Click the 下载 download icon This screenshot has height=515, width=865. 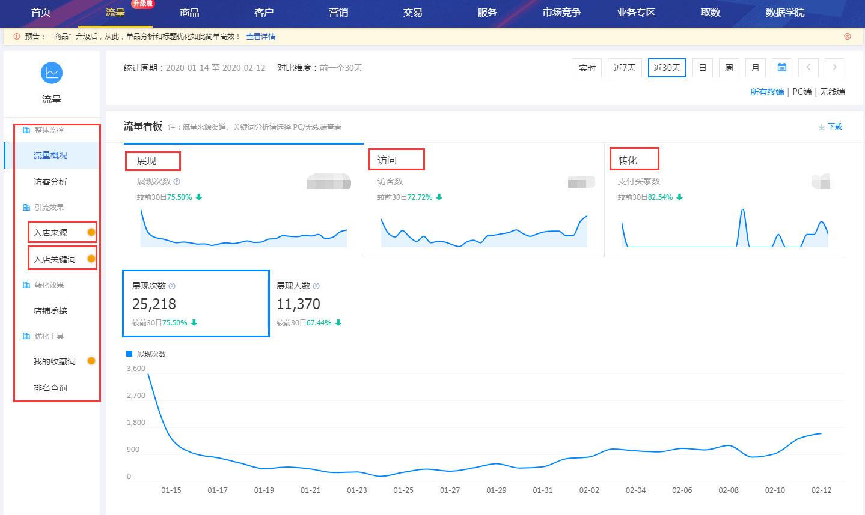point(821,127)
